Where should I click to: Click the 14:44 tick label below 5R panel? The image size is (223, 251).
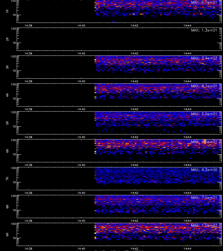tap(187, 137)
